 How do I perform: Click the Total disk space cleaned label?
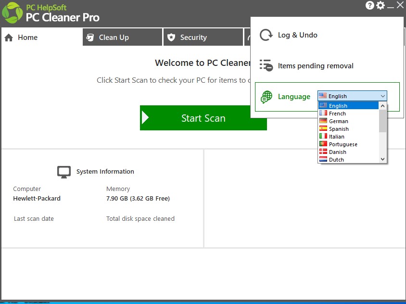(140, 218)
